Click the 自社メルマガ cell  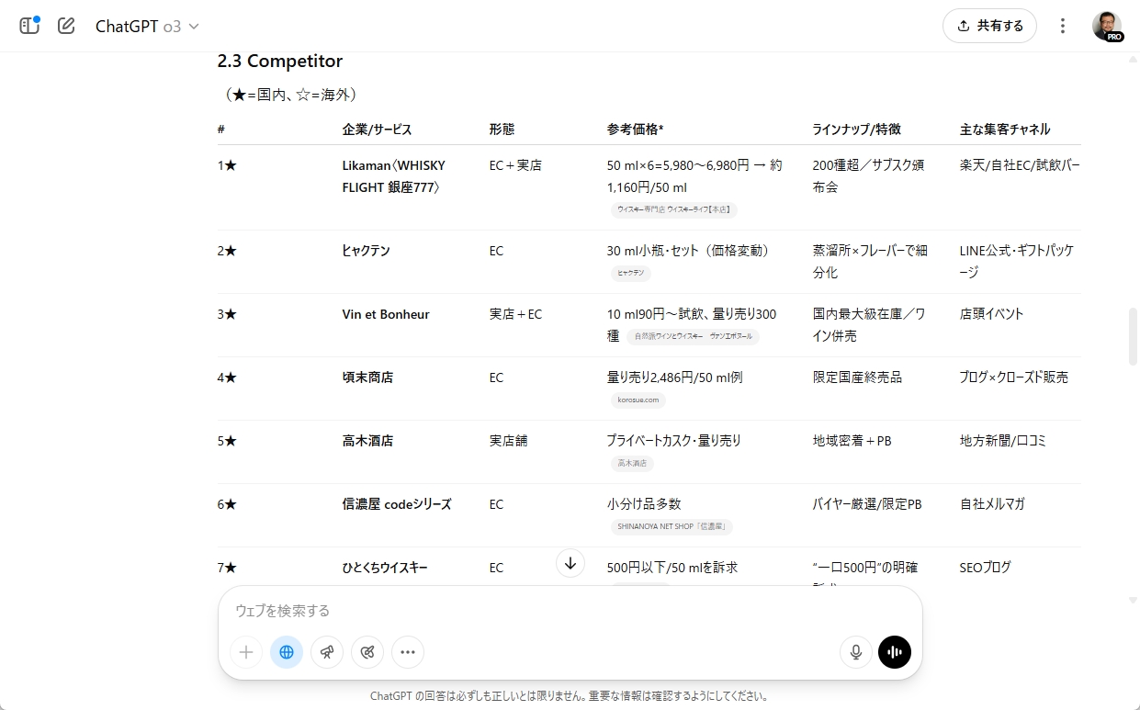click(992, 504)
